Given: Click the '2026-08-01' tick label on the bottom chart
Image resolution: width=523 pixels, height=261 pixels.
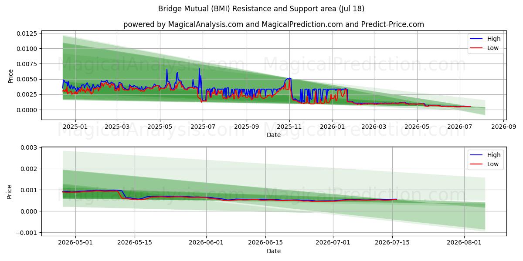Looking at the screenshot, I should 464,243.
